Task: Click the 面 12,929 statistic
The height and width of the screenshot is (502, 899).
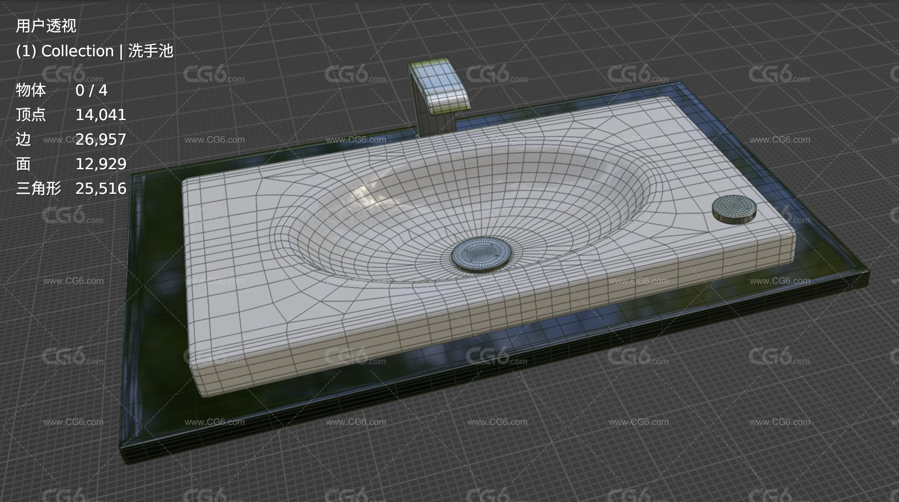Action: [71, 164]
